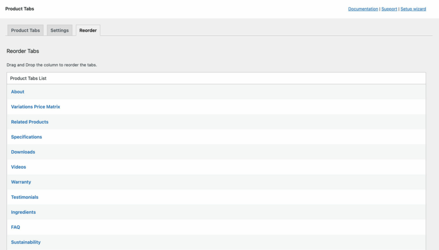Click the Variations Price Matrix row
Viewport: 439px width, 250px height.
pyautogui.click(x=35, y=107)
